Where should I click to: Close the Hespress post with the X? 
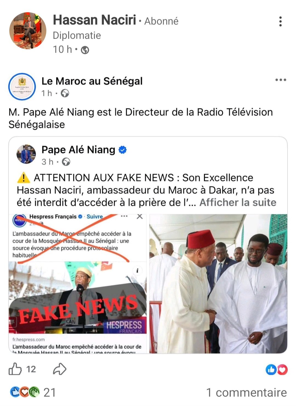[x=140, y=216]
